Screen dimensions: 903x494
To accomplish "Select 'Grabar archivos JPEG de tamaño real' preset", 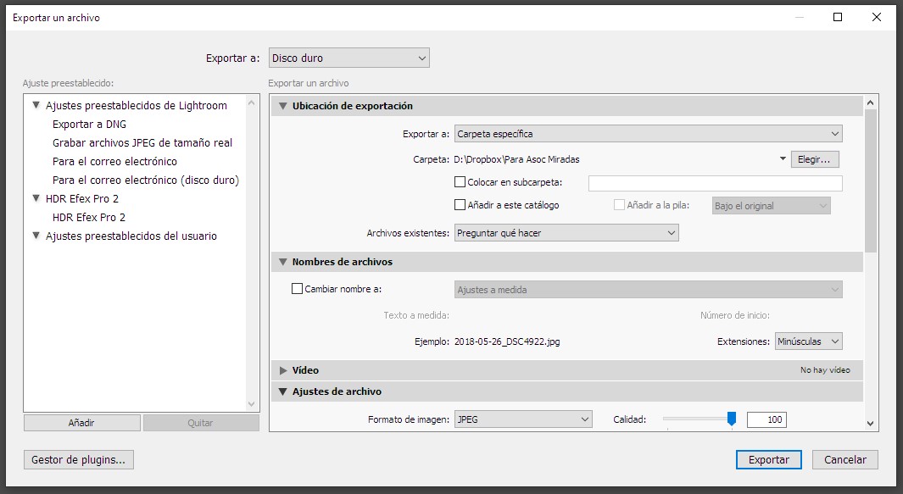I will (x=142, y=143).
